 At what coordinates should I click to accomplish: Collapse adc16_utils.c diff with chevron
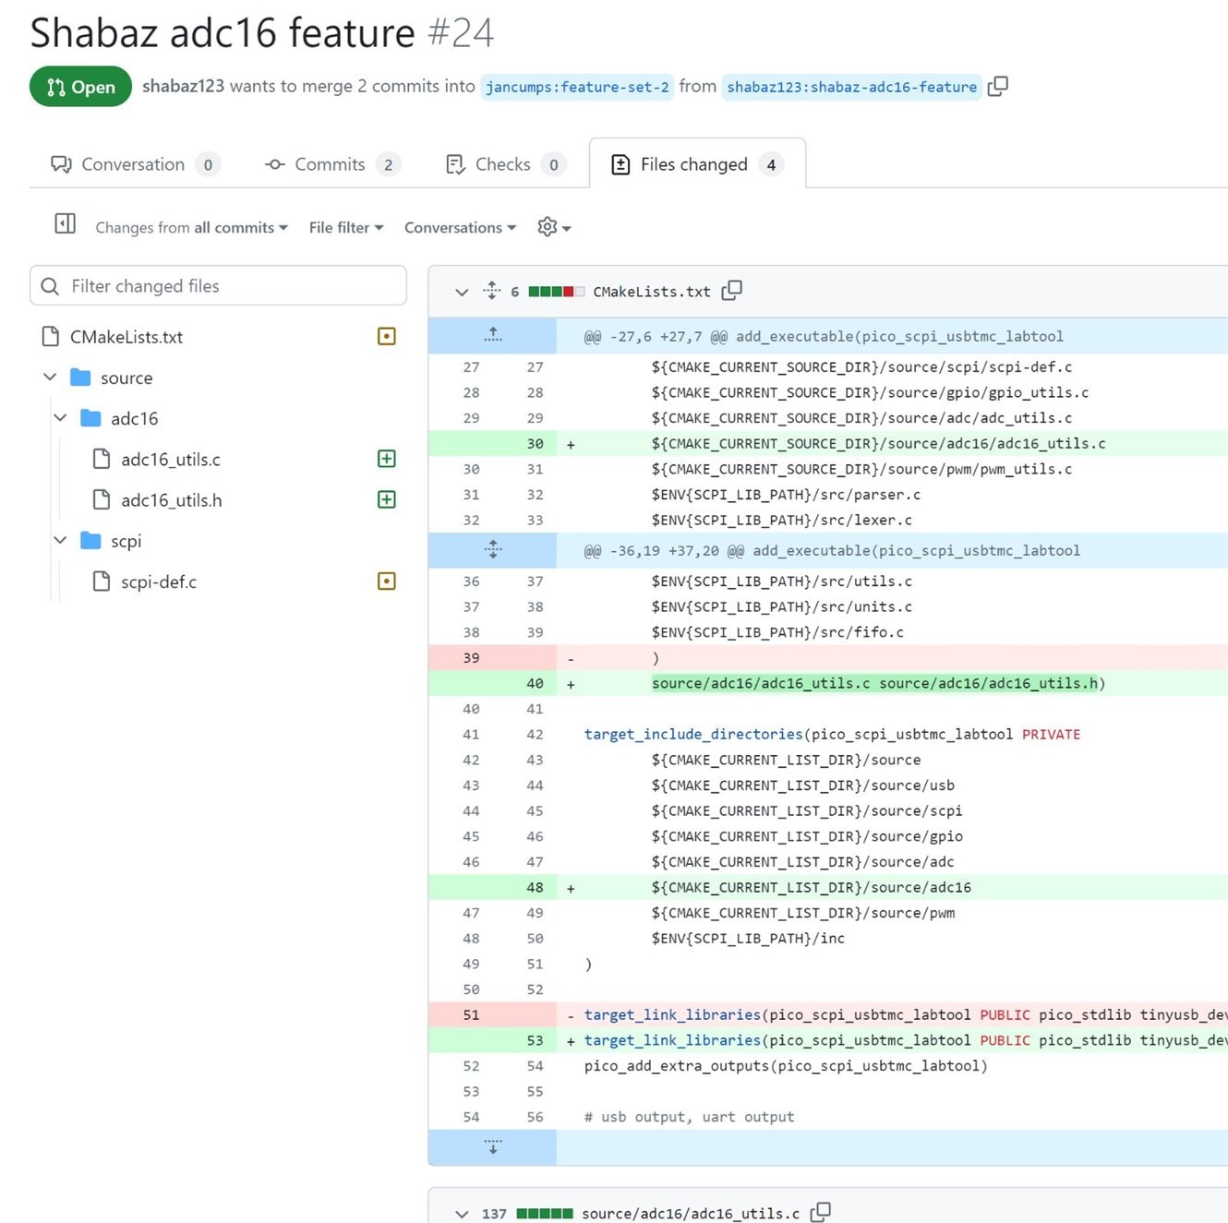[x=462, y=1214]
